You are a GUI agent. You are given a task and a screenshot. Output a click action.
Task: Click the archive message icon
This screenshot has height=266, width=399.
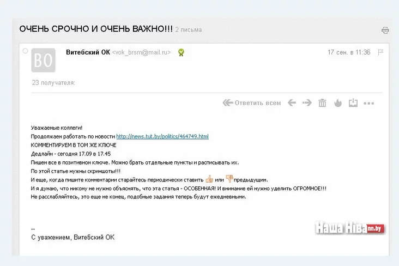point(353,102)
